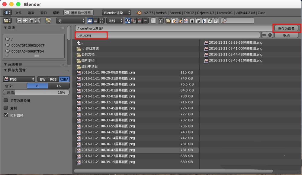Open the PNG file format dropdown

[x=18, y=79]
